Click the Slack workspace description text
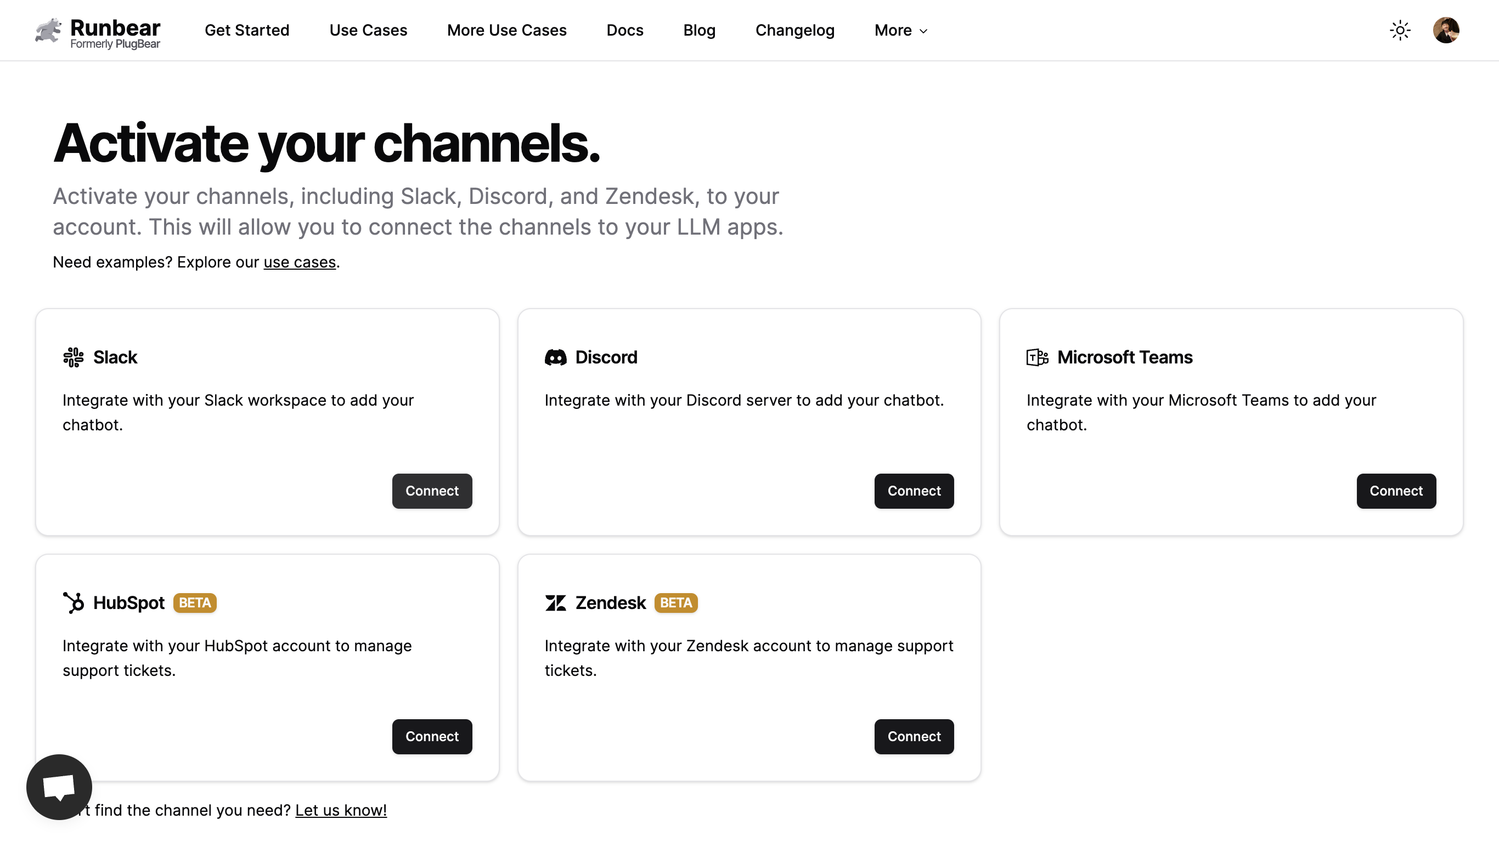The height and width of the screenshot is (842, 1499). click(x=238, y=412)
